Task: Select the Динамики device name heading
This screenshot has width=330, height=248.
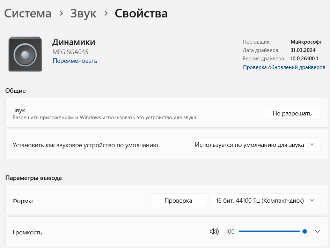Action: click(74, 42)
